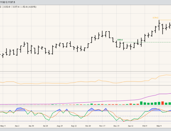Screen dimensions: 171x131
Task: Select the Jun 30 axis label
Action: coord(31,126)
